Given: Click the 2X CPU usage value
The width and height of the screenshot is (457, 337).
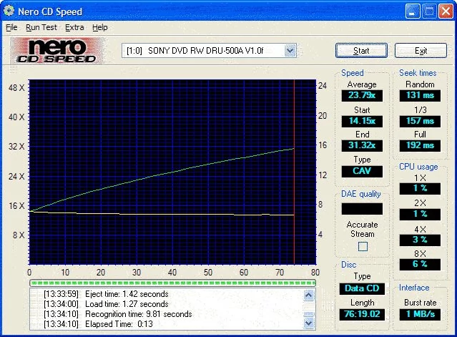Looking at the screenshot, I should tap(420, 214).
